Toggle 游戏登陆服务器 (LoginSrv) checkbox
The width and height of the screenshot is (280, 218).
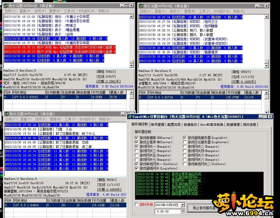point(185,138)
